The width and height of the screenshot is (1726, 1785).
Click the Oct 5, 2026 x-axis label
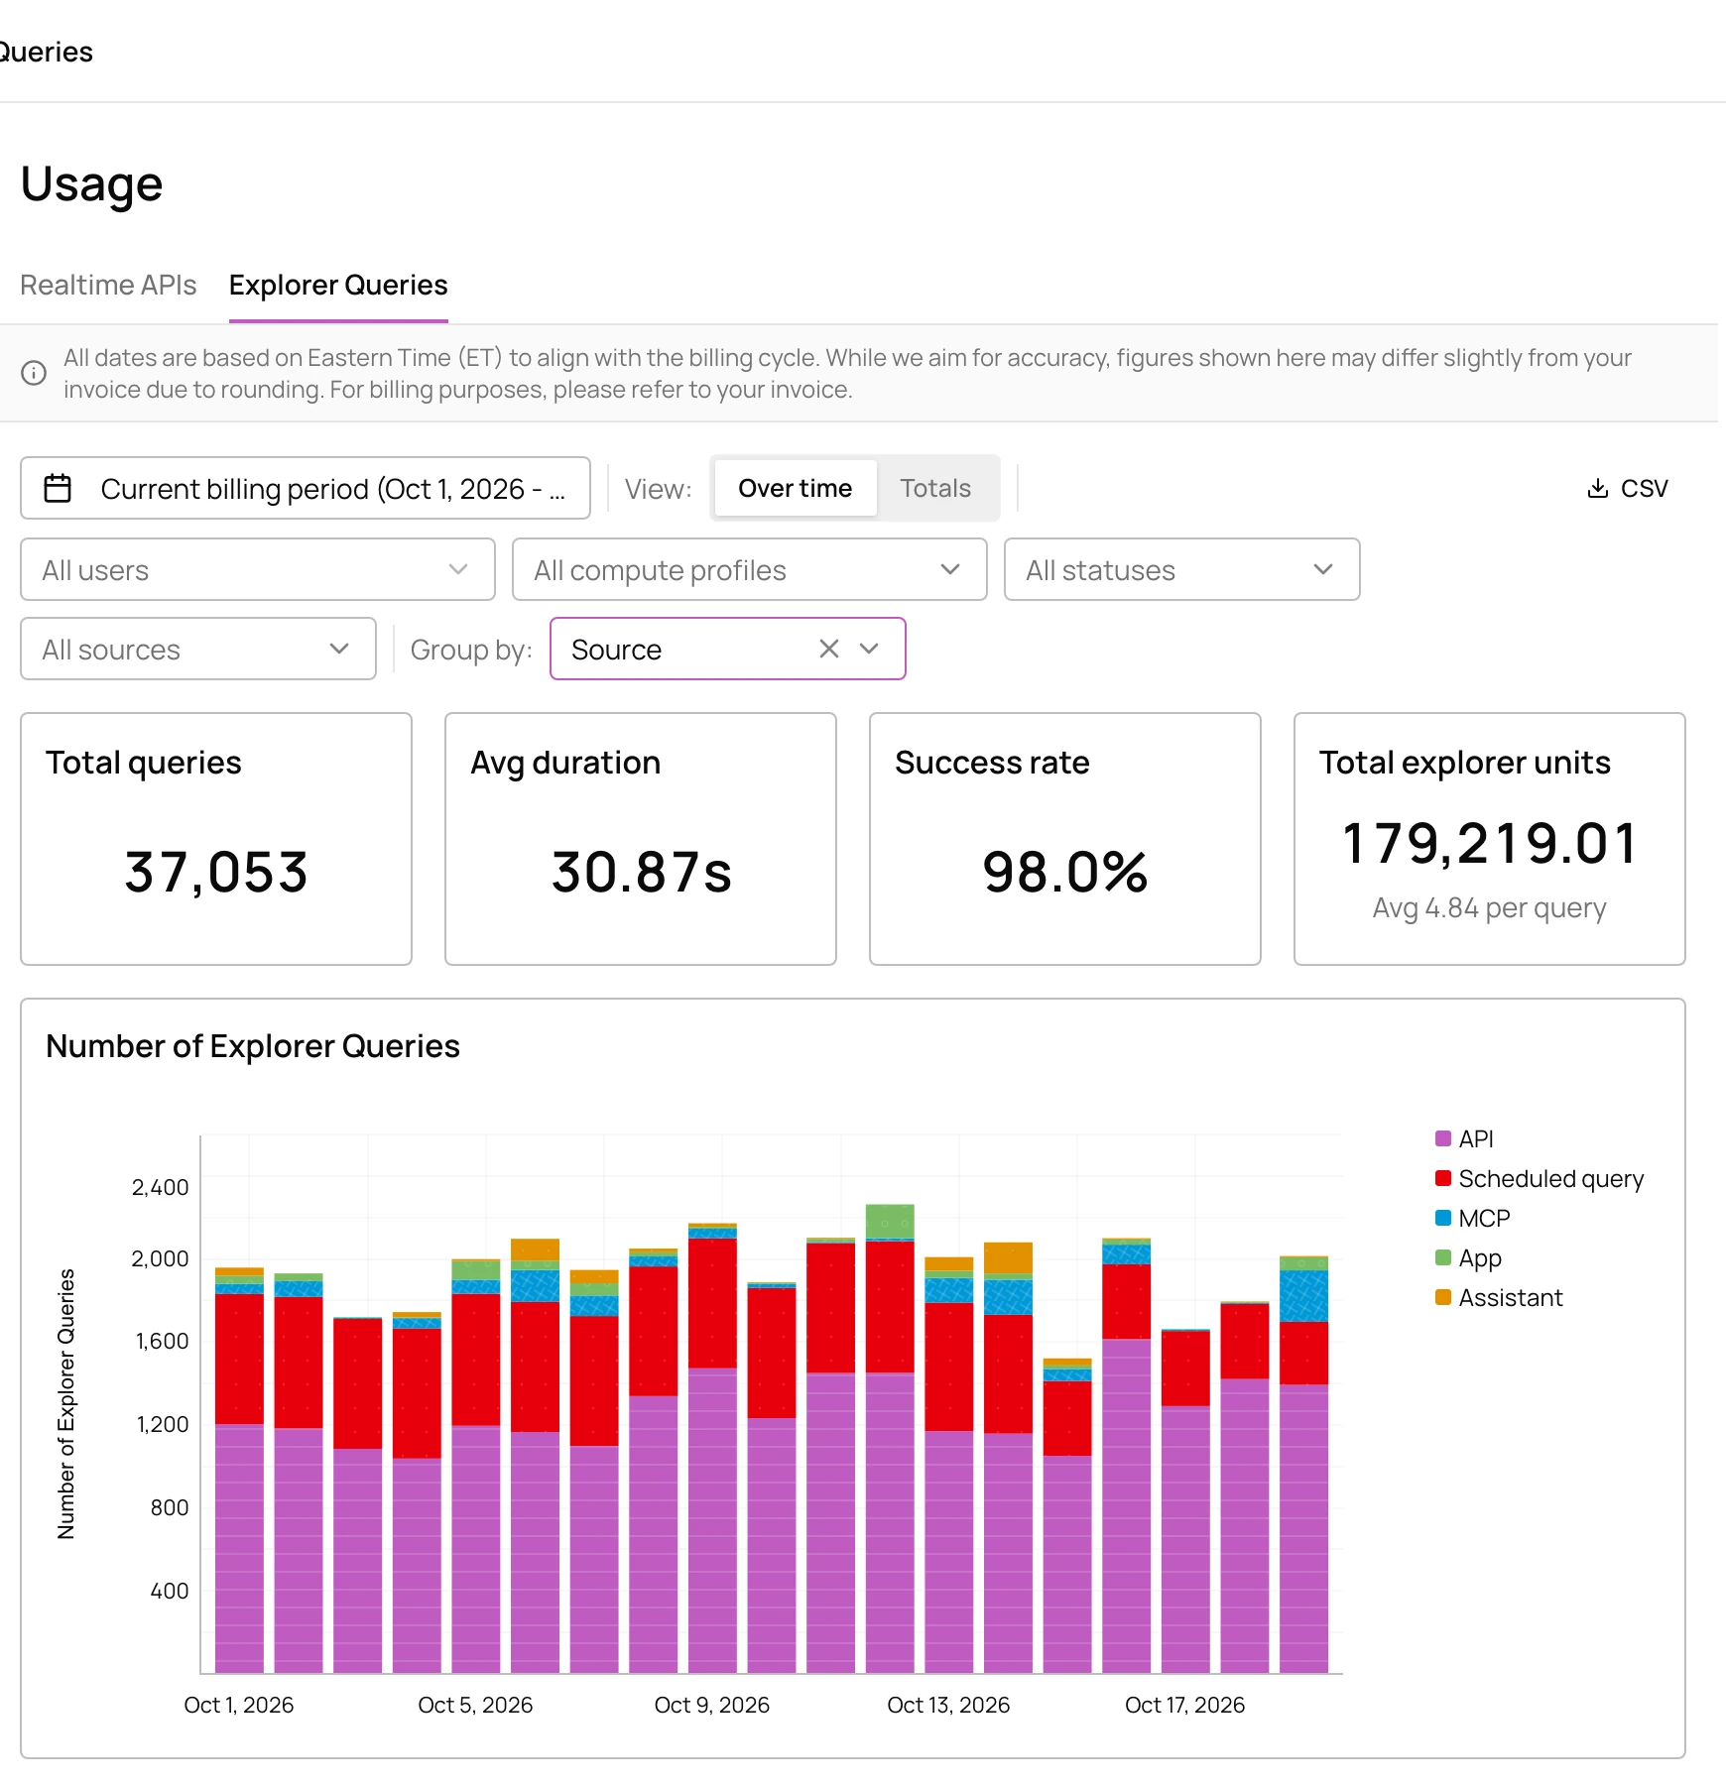tap(475, 1705)
